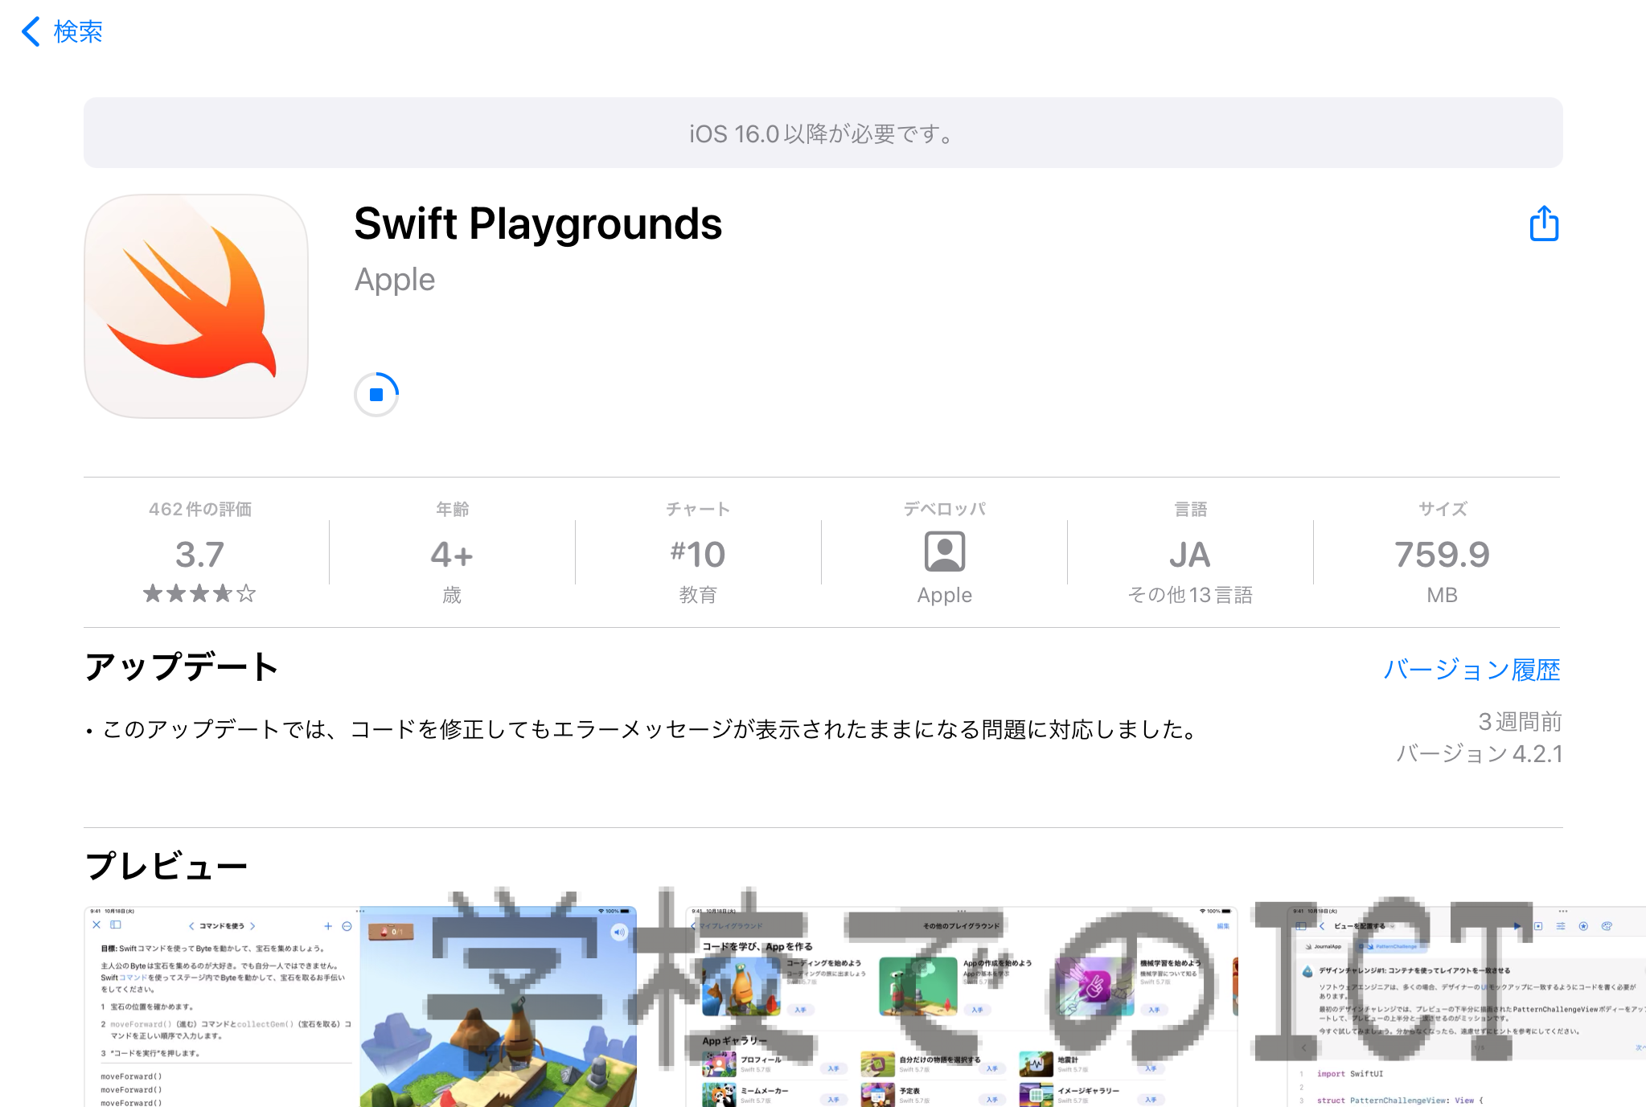Image resolution: width=1646 pixels, height=1107 pixels.
Task: Tap その他13言語 languages text
Action: 1190,595
